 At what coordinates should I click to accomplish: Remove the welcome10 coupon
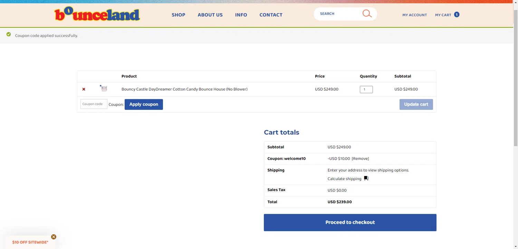pyautogui.click(x=360, y=159)
